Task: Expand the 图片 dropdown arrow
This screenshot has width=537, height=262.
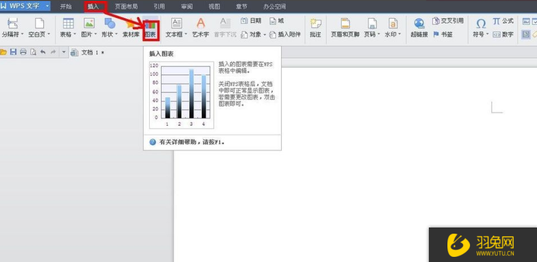Action: click(96, 34)
